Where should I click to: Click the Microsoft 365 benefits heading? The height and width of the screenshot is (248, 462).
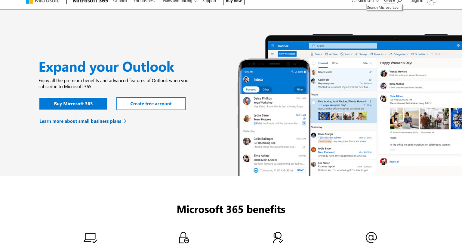click(231, 209)
